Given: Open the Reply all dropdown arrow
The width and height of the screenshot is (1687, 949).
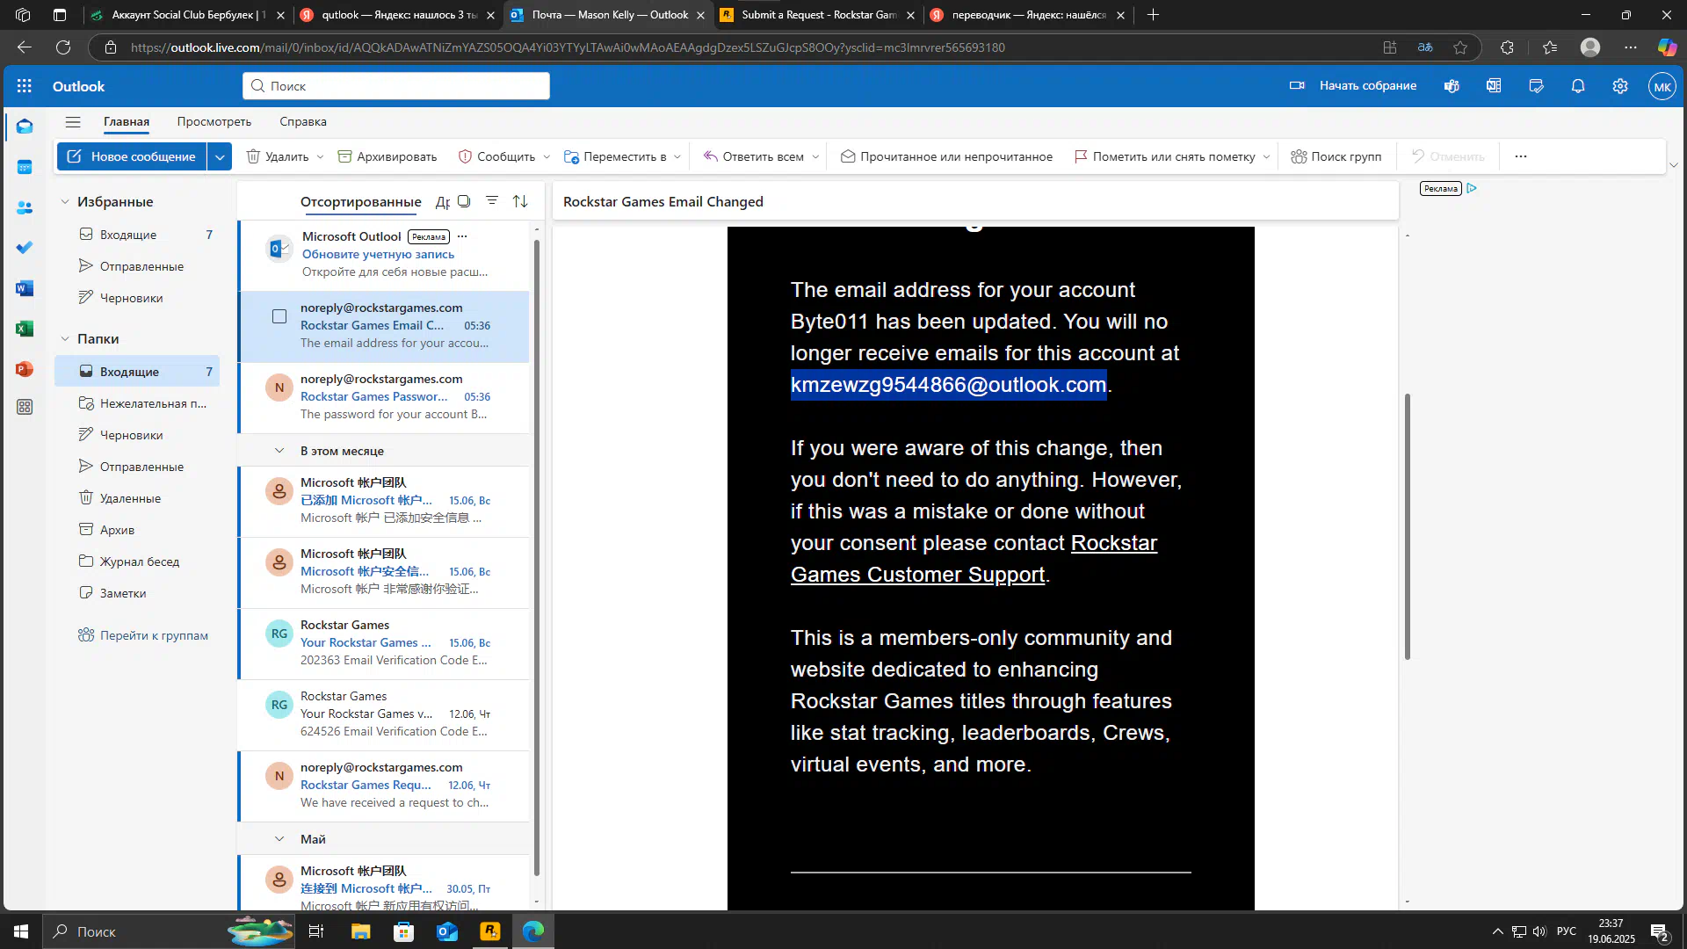Looking at the screenshot, I should pyautogui.click(x=815, y=156).
